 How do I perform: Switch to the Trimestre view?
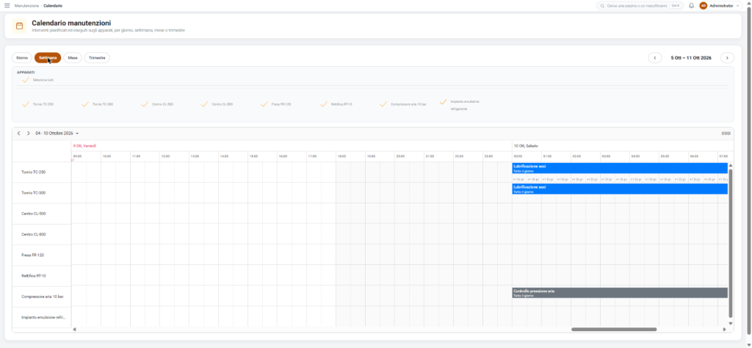[97, 57]
